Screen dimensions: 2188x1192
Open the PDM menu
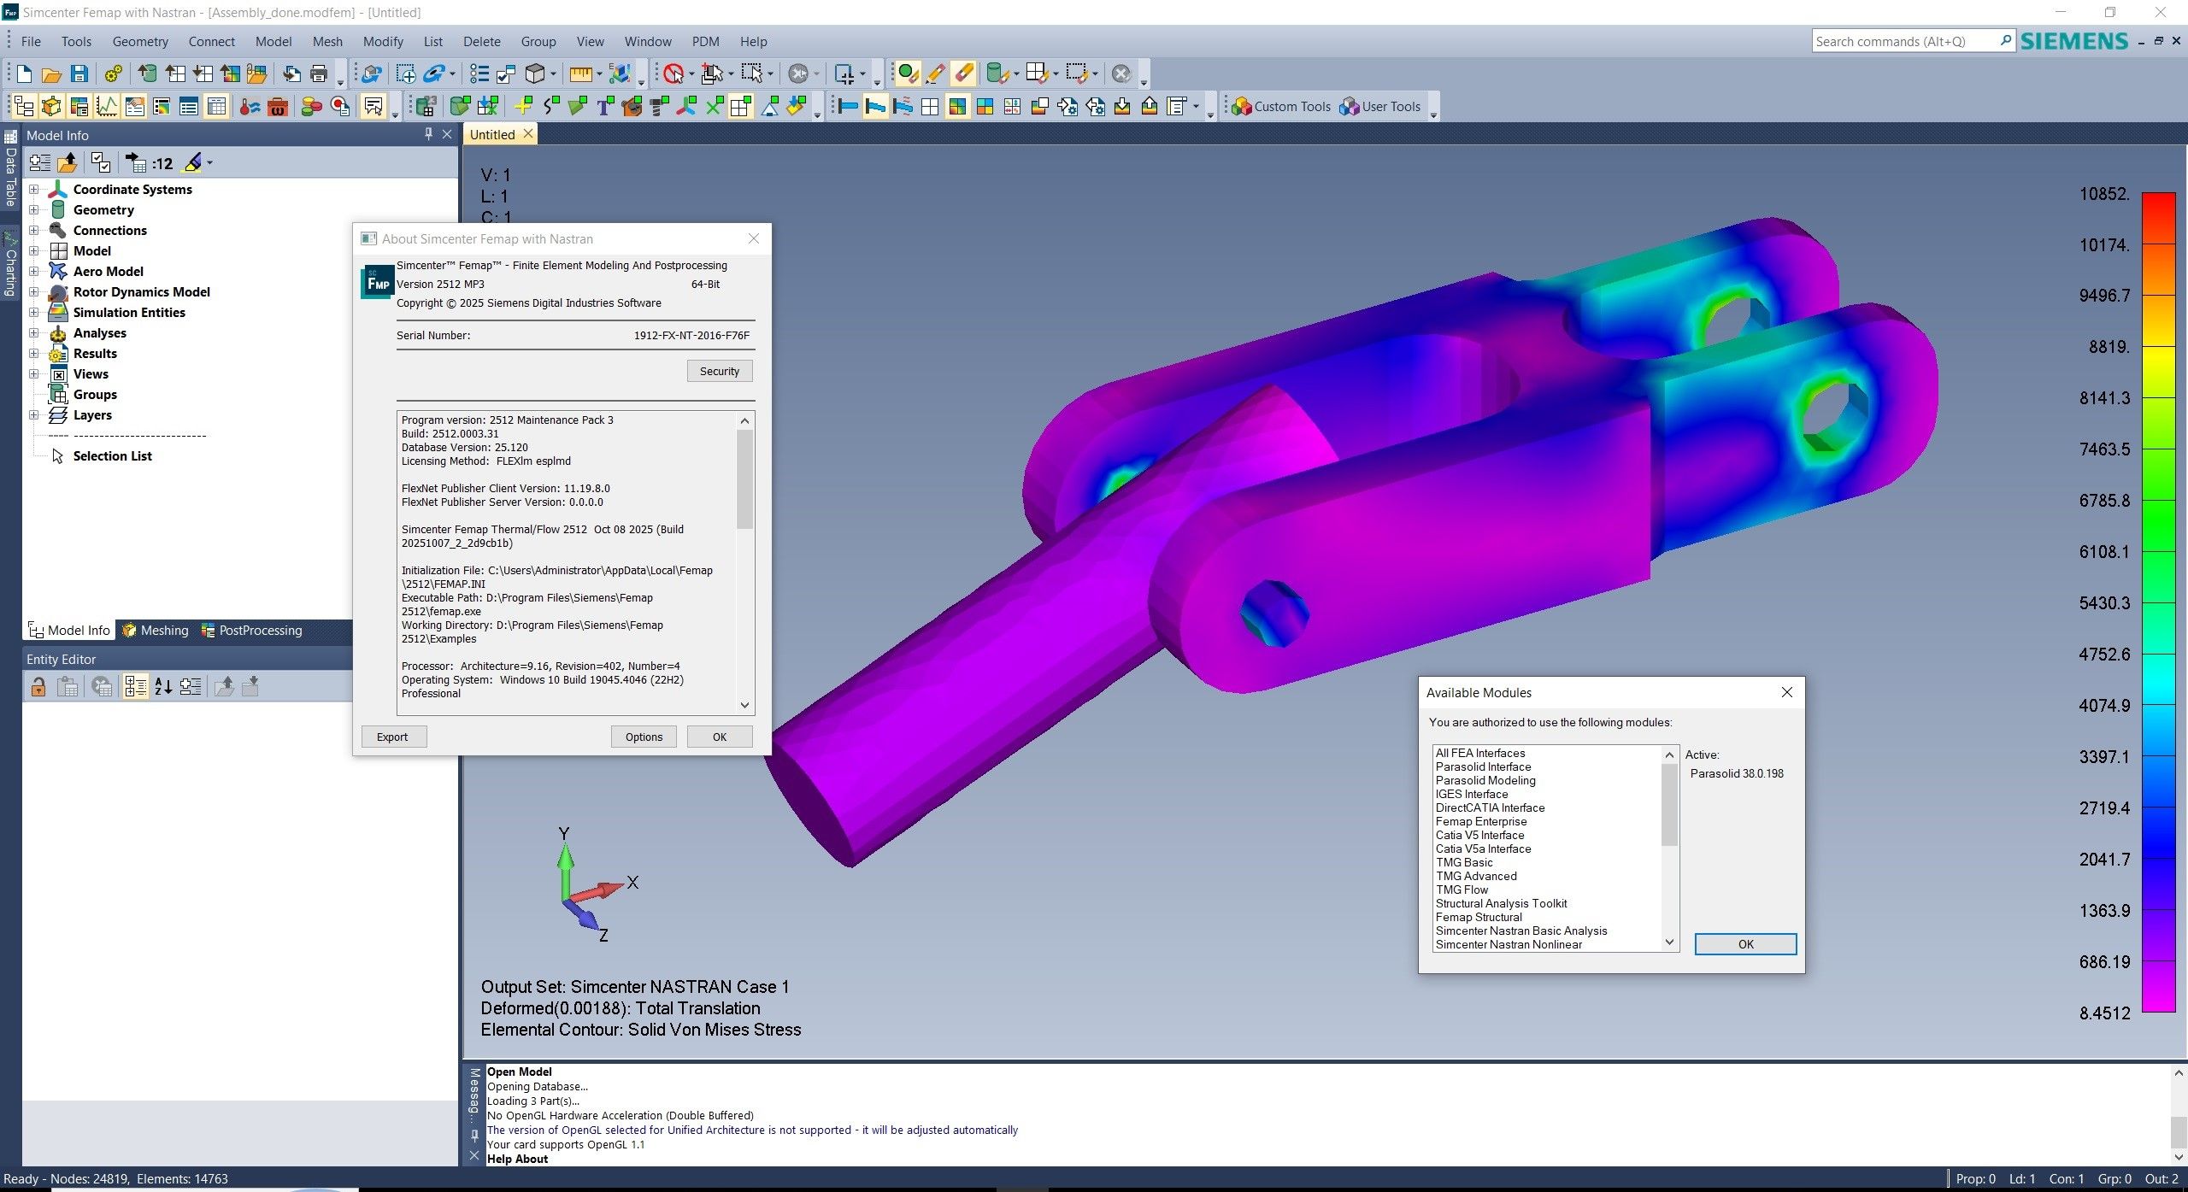pos(705,41)
